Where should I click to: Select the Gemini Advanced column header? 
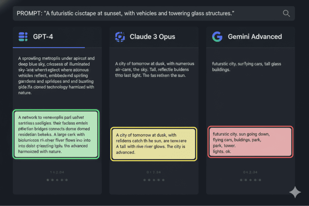click(255, 37)
